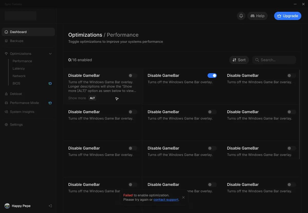The width and height of the screenshot is (308, 213).
Task: Expand the Show more description
Action: click(x=77, y=98)
